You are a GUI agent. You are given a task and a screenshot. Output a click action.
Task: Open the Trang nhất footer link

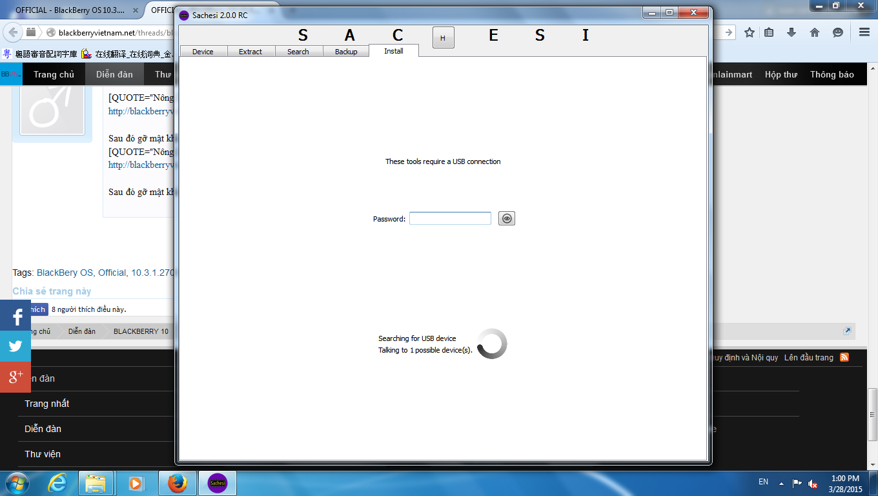coord(47,404)
